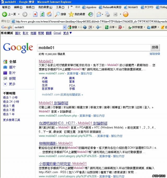
Task: Click the Translate (翻譯) toolbar button
Action: 152,27
